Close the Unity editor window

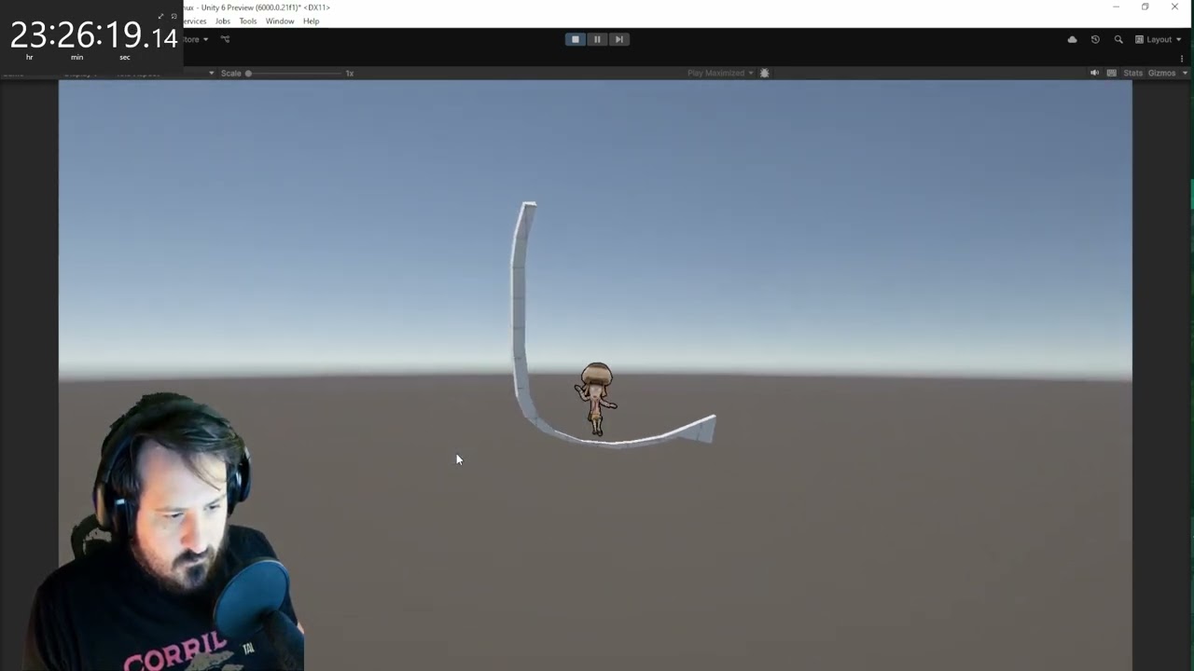(1174, 7)
